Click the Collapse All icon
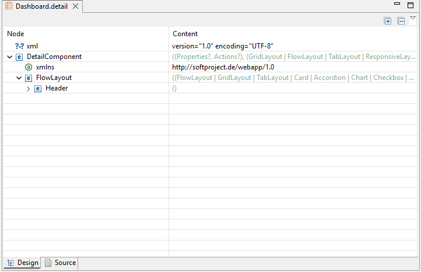 [x=401, y=21]
